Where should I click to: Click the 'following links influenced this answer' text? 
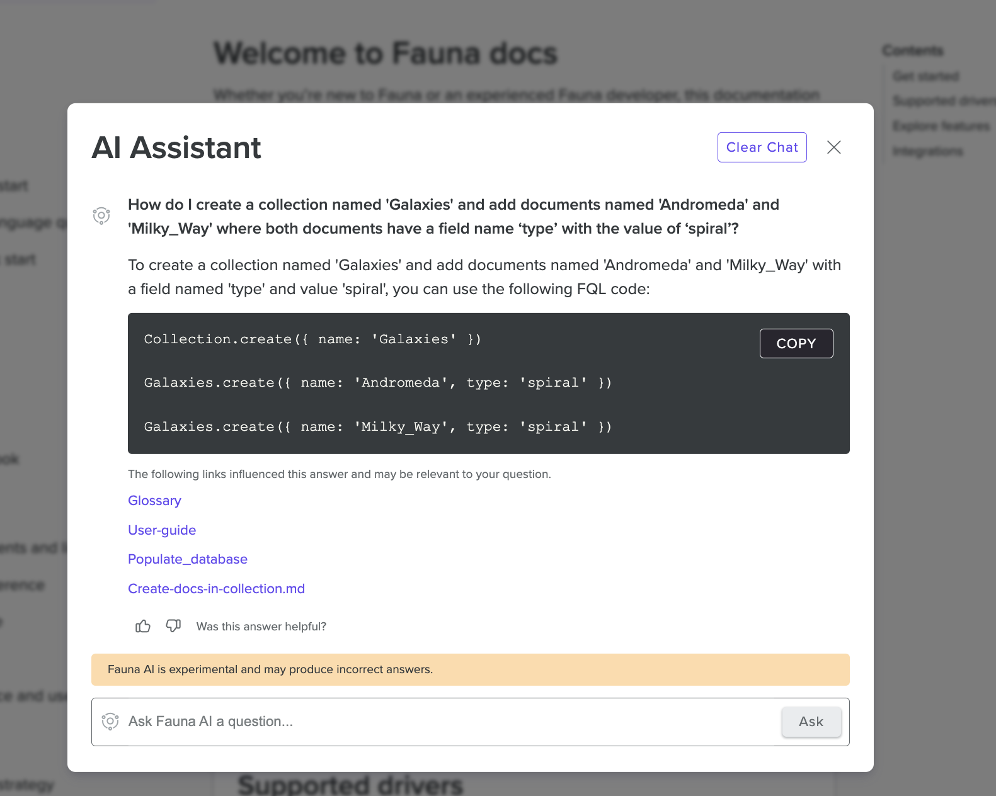[x=340, y=474]
